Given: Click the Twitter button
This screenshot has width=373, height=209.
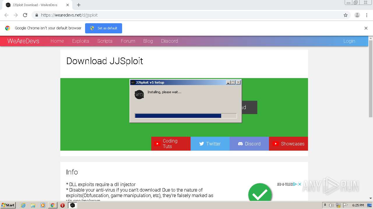Looking at the screenshot, I should coord(210,144).
